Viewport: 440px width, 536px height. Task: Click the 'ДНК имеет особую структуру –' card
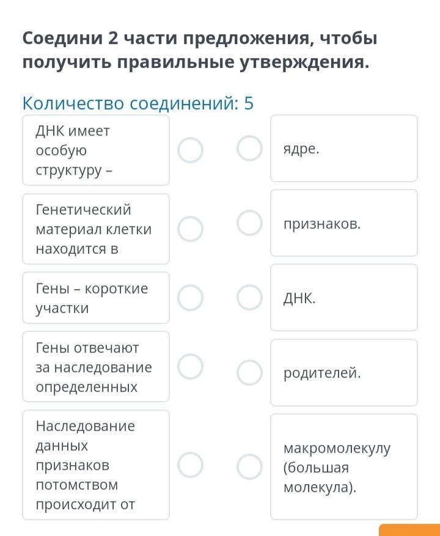(95, 150)
